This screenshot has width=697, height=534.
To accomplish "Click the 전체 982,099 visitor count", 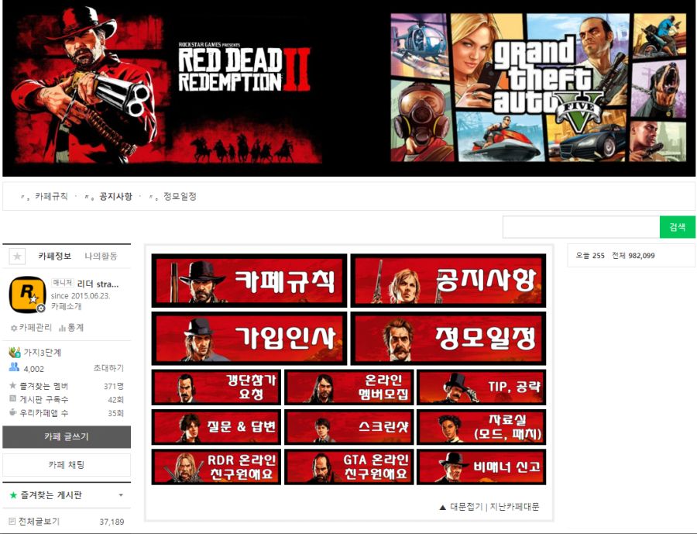I will coord(633,256).
